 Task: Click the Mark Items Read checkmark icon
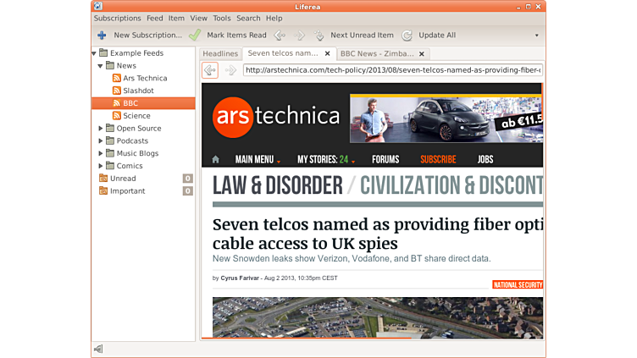coord(195,36)
